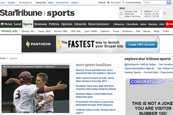Click the Log In link
The width and height of the screenshot is (173, 115).
[x=3, y=3]
